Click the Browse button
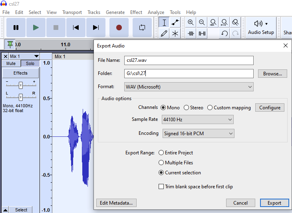Viewport: 292px width, 213px height. click(x=272, y=74)
